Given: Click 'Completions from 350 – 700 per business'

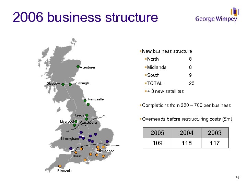Looking at the screenshot, I should (186, 105).
